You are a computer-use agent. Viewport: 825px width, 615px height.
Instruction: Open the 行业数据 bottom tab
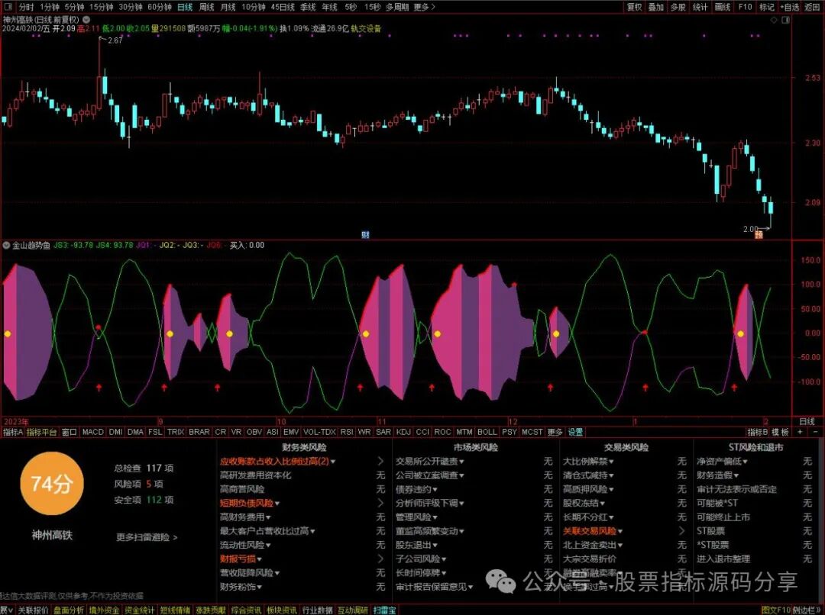317,610
